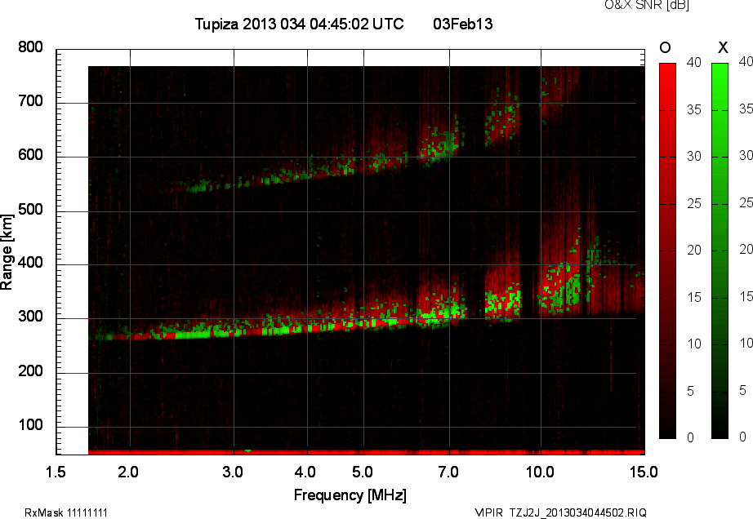753x519 pixels.
Task: Click the 25 dB tick on red colorbar
Action: (x=694, y=204)
